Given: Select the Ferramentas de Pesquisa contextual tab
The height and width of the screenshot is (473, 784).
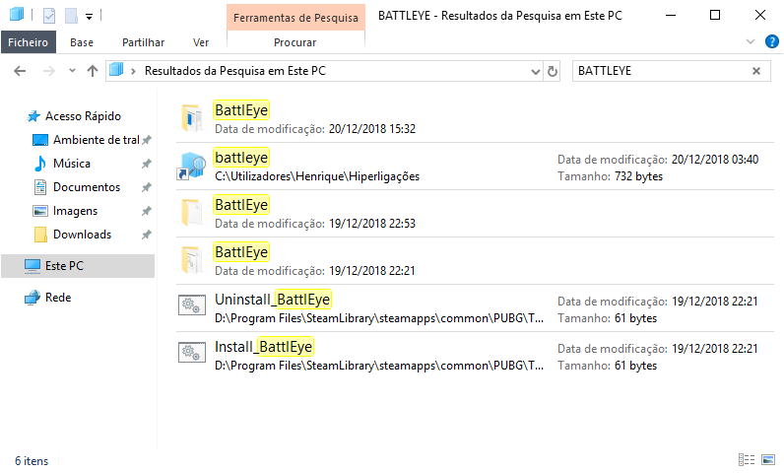Looking at the screenshot, I should (295, 18).
